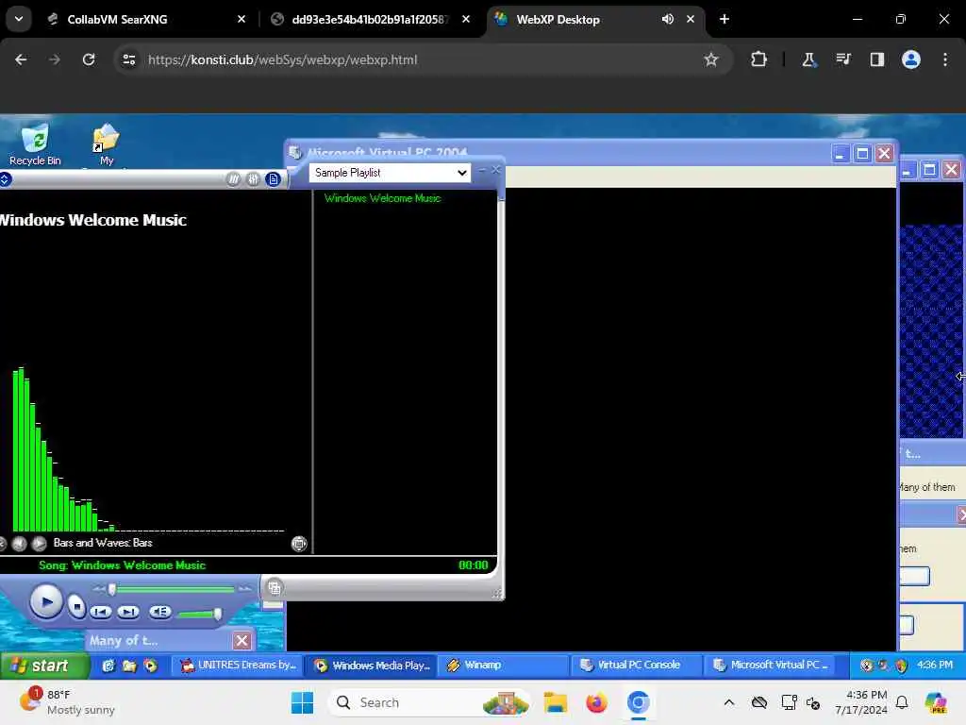Switch to Virtual PC Console taskbar item
This screenshot has height=725, width=966.
(638, 666)
